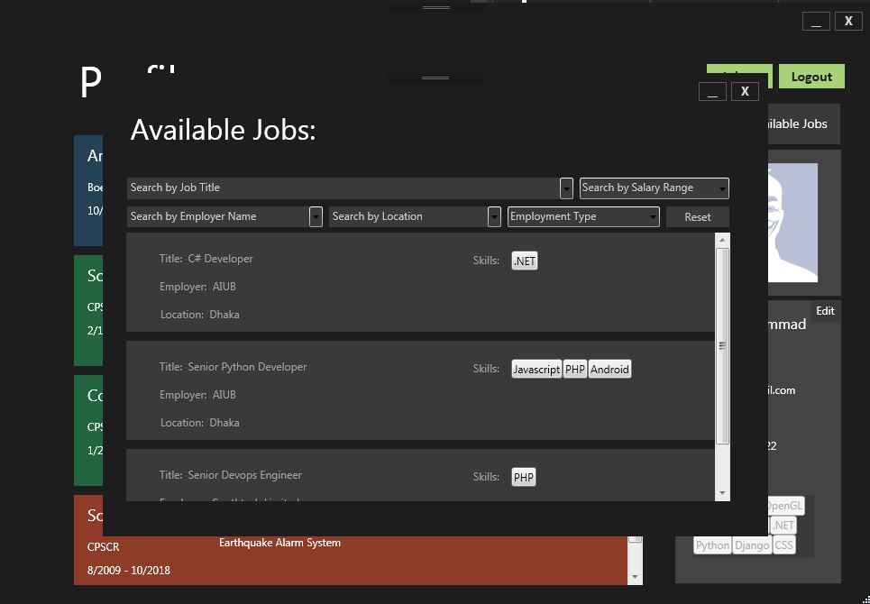Select the Android skill tag

click(609, 370)
